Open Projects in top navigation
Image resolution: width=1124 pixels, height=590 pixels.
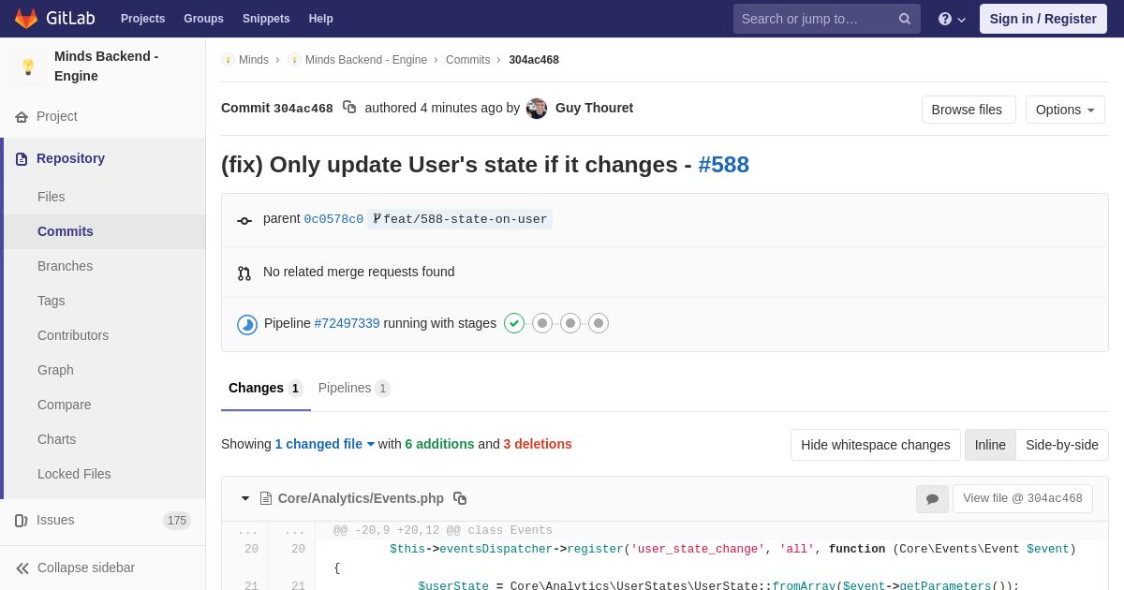[x=142, y=19]
